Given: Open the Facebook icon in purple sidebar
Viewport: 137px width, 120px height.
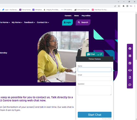Looking at the screenshot, I should 130,49.
